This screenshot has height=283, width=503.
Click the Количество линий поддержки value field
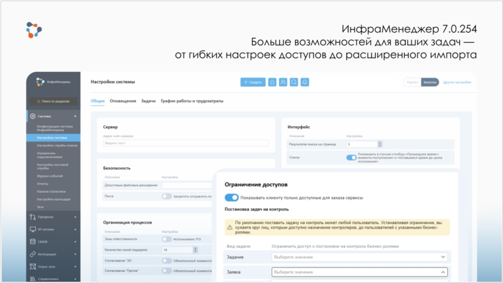pos(177,249)
